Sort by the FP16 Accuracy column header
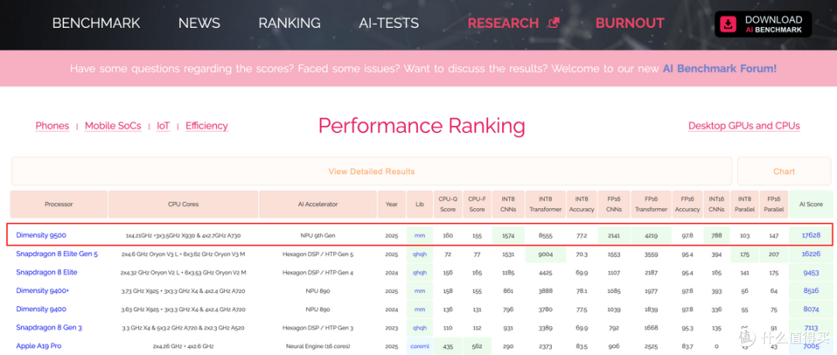 [x=687, y=204]
